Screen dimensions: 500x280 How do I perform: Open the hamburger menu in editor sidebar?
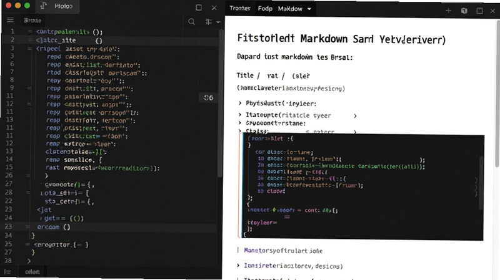(x=10, y=20)
